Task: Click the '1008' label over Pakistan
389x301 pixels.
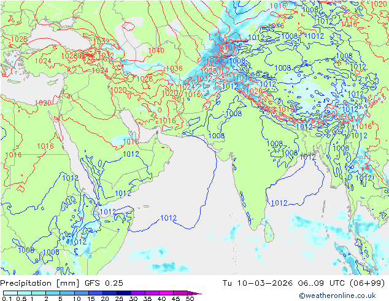Action: [x=233, y=113]
